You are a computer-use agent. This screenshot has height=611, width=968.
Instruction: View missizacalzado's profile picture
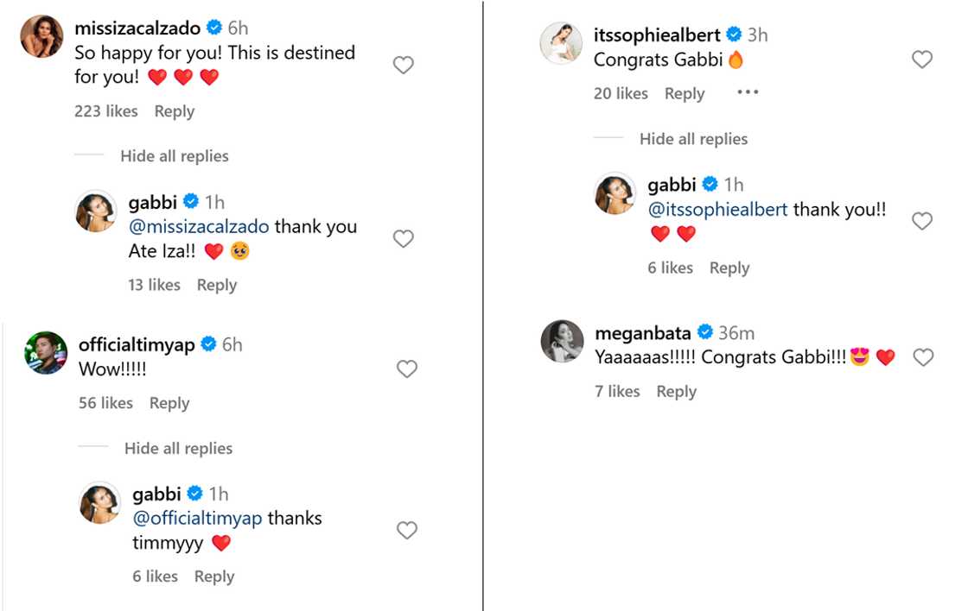coord(41,36)
